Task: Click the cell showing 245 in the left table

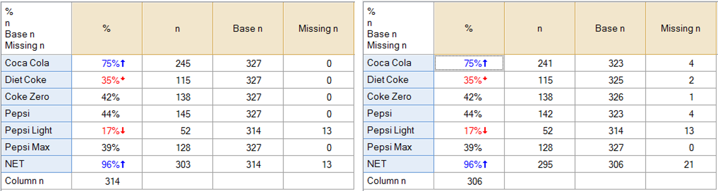Action: (183, 63)
